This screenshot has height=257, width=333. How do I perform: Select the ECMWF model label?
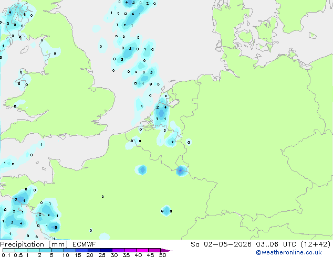click(x=85, y=244)
